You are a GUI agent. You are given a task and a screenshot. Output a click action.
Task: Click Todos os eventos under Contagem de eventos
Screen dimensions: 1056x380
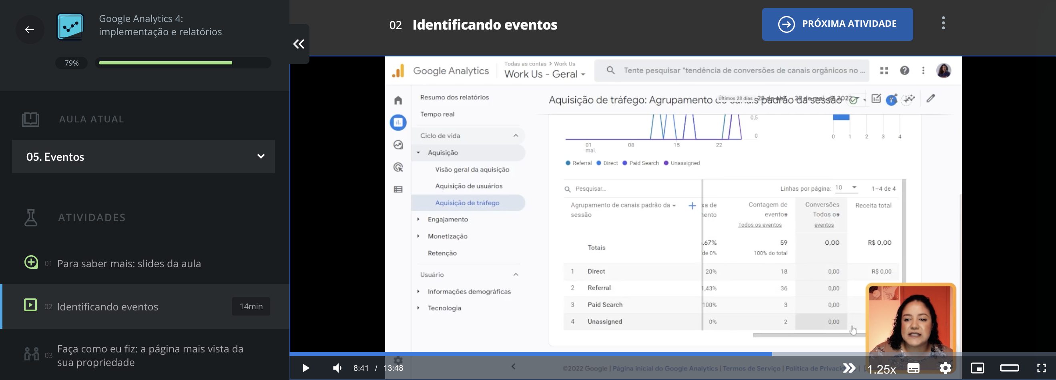(x=760, y=225)
